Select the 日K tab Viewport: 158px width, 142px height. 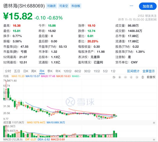tap(26, 71)
